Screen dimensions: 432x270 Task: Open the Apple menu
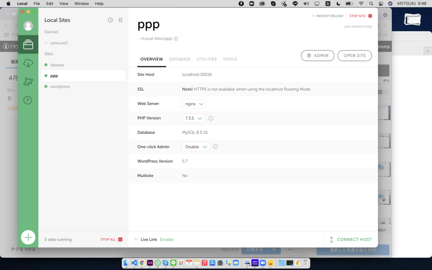click(8, 4)
